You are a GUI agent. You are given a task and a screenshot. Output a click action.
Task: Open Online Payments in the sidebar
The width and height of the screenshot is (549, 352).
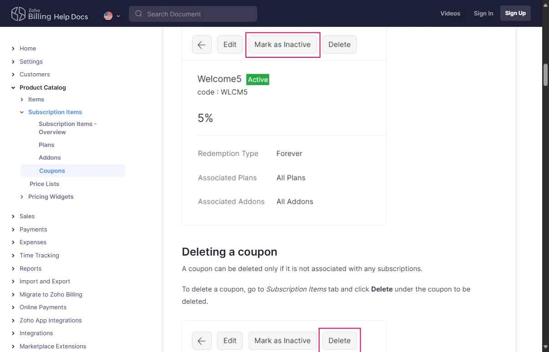[43, 307]
